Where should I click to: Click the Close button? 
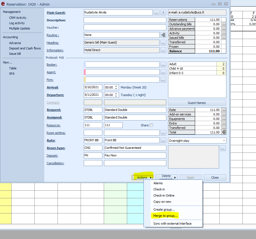click(215, 177)
